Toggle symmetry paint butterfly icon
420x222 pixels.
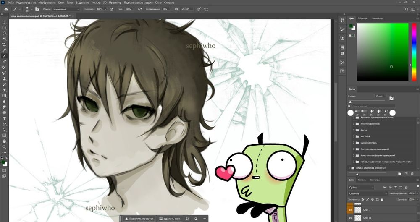point(206,9)
